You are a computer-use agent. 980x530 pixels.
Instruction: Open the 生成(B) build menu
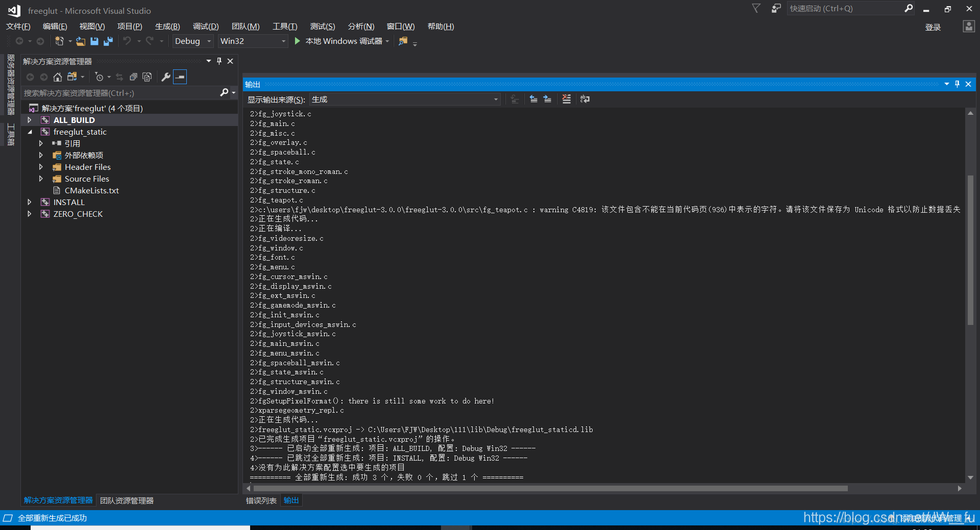[167, 27]
